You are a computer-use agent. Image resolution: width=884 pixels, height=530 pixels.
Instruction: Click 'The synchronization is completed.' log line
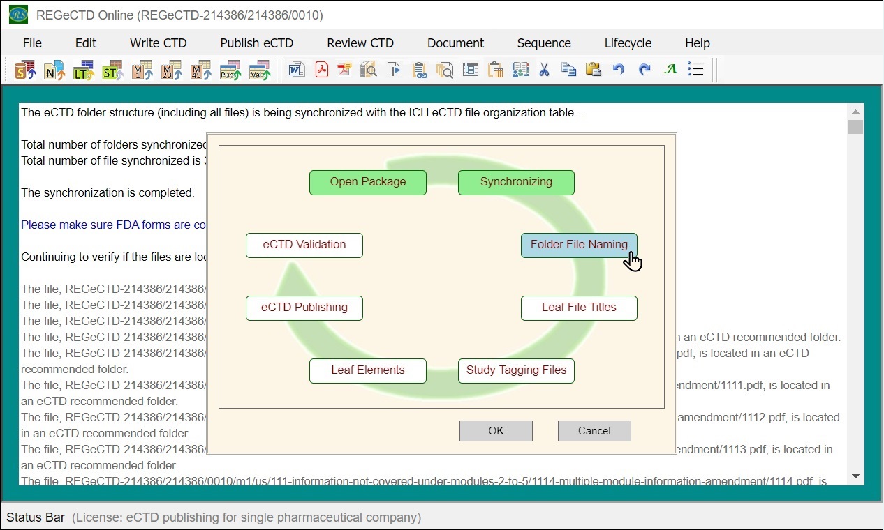pos(108,192)
